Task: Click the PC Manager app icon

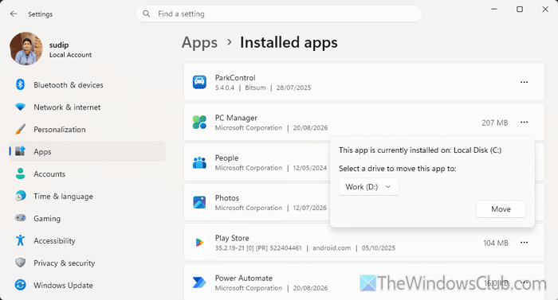Action: [199, 123]
